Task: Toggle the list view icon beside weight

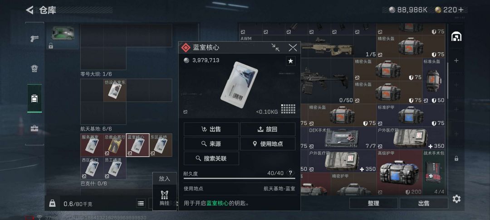Action: pos(141,204)
